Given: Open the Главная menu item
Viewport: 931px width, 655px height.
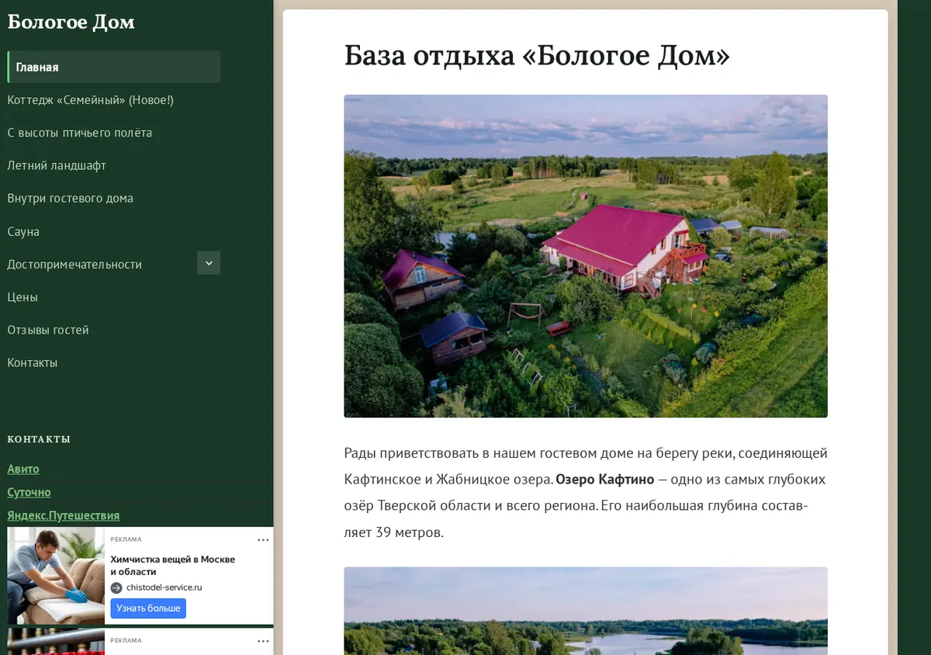Looking at the screenshot, I should point(114,67).
